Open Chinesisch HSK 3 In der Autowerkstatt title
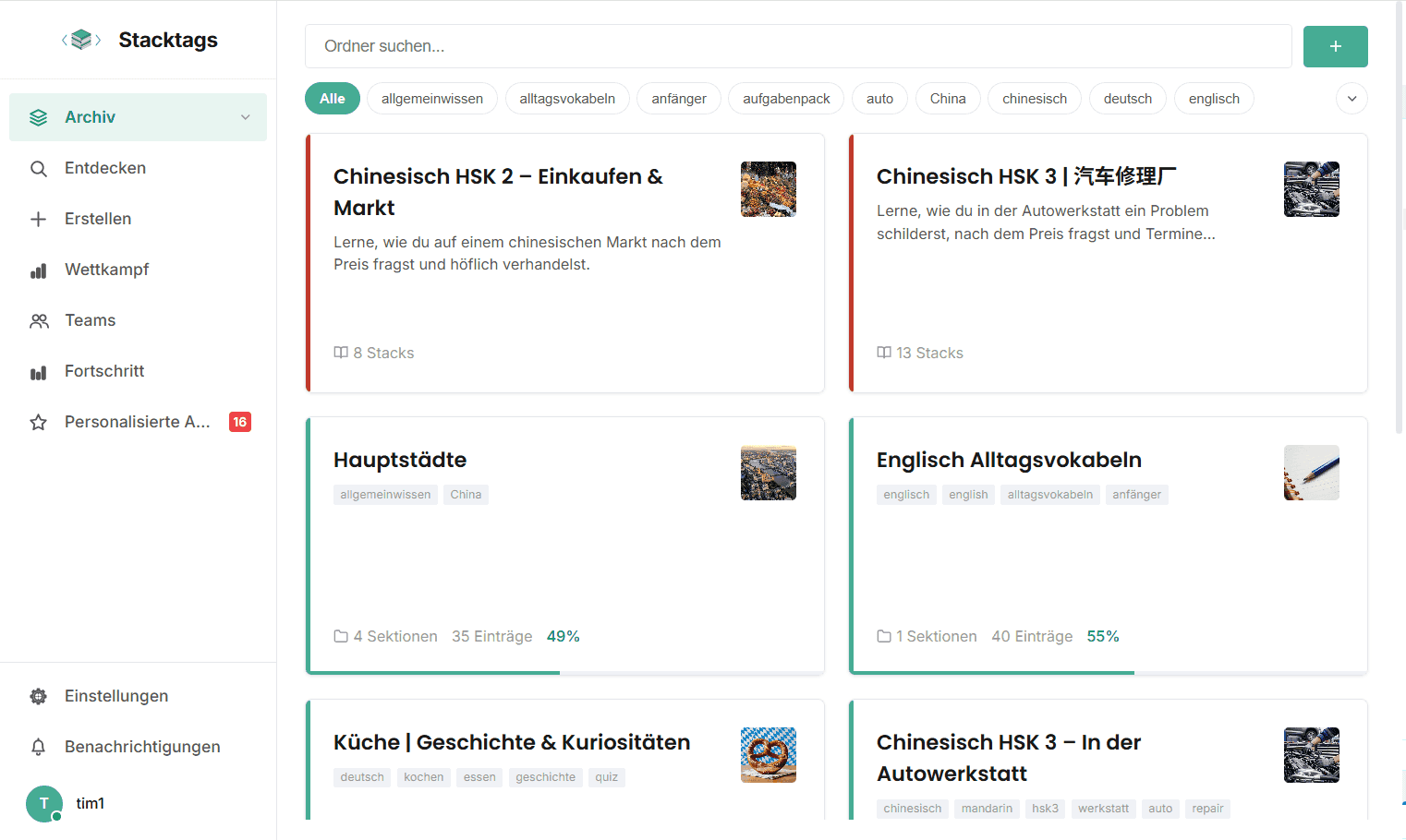1406x840 pixels. pyautogui.click(x=1009, y=758)
